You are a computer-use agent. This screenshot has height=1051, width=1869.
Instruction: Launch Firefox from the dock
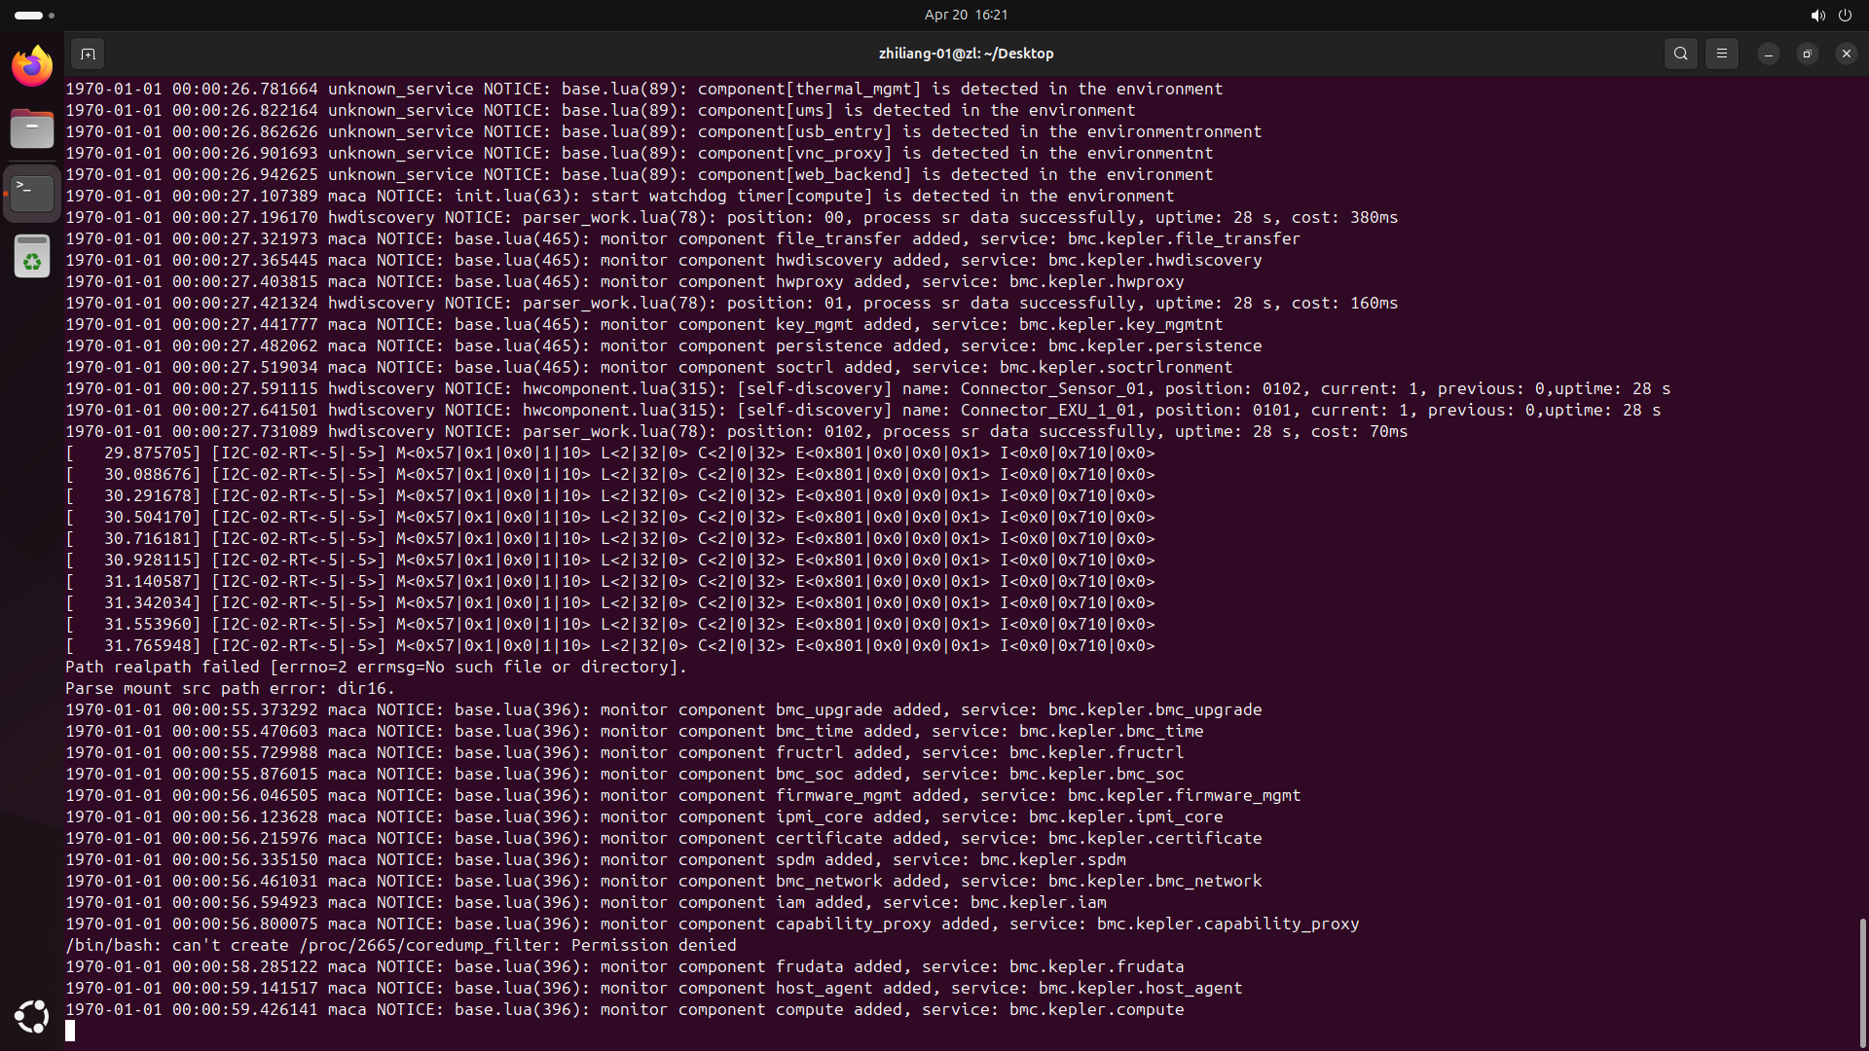(32, 66)
